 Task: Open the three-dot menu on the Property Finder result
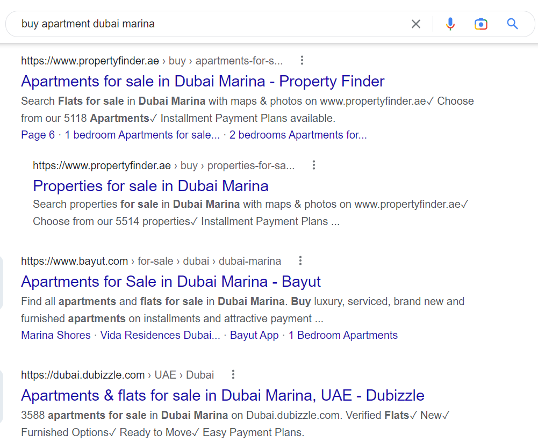pyautogui.click(x=302, y=61)
